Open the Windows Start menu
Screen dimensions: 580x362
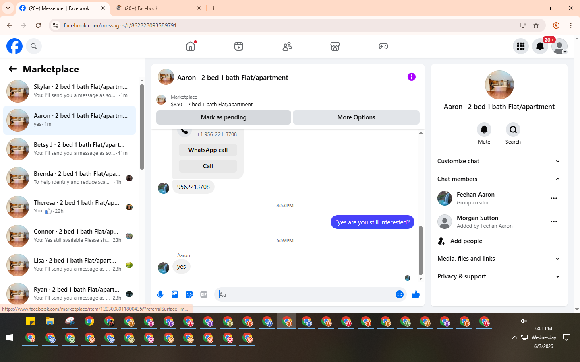(x=10, y=337)
